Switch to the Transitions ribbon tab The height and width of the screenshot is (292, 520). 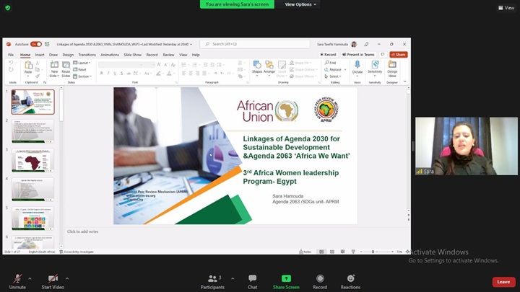(x=87, y=55)
